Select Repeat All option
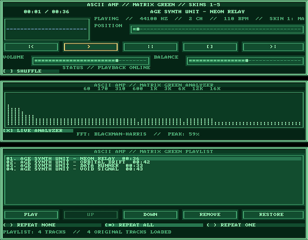Viewport: 308px width, 240px height. (154, 225)
